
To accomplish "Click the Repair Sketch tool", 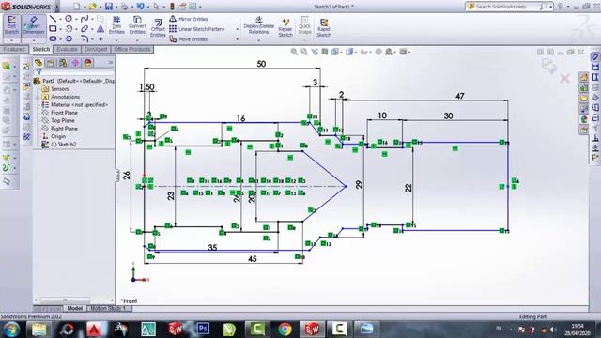I will point(285,27).
